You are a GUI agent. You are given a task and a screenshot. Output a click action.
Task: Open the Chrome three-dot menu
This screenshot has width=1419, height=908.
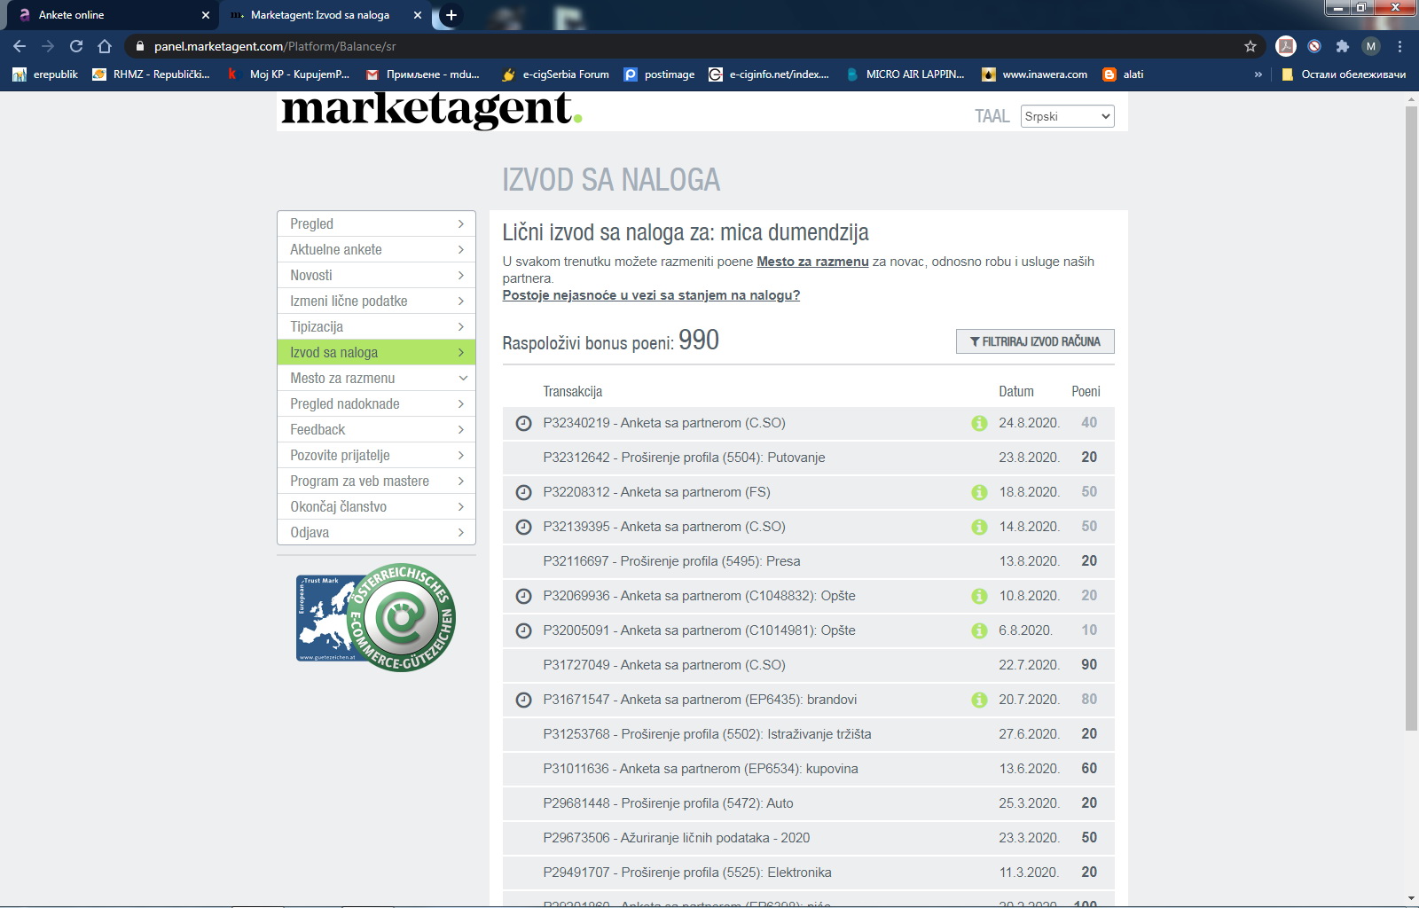click(x=1399, y=46)
